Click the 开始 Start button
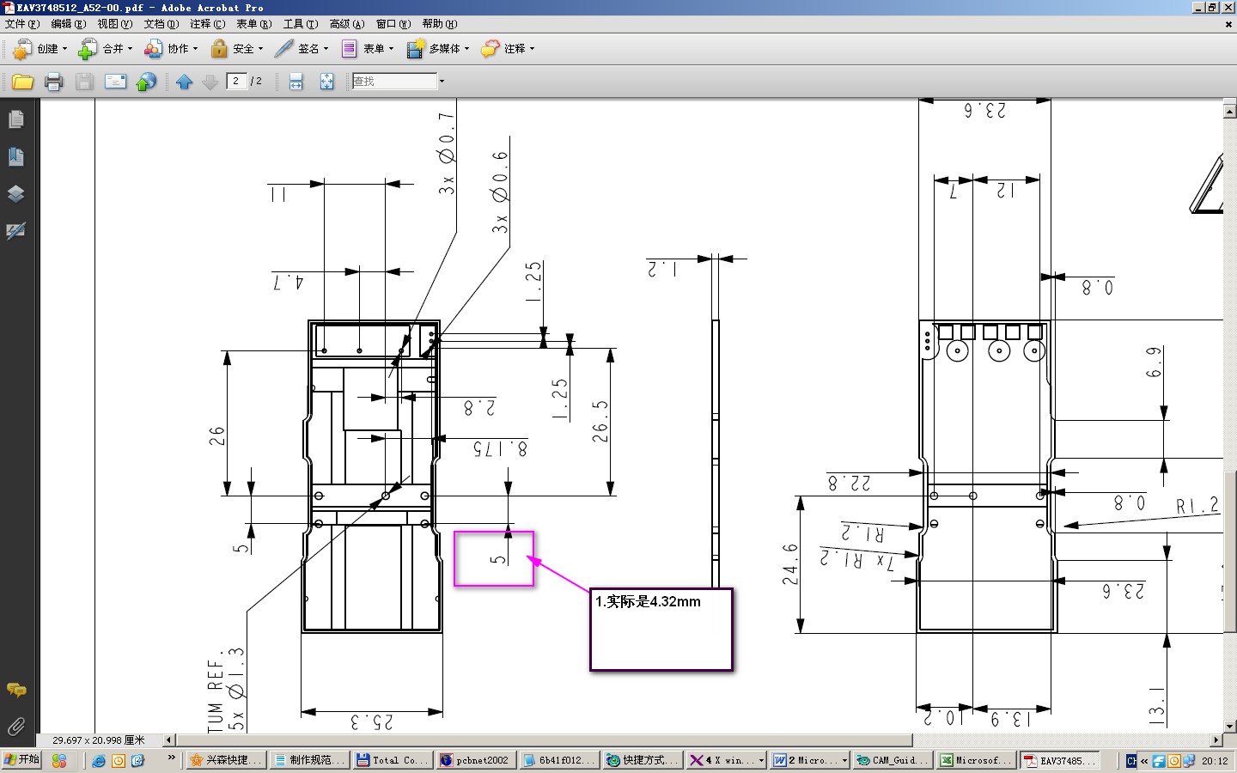Image resolution: width=1237 pixels, height=773 pixels. click(21, 760)
